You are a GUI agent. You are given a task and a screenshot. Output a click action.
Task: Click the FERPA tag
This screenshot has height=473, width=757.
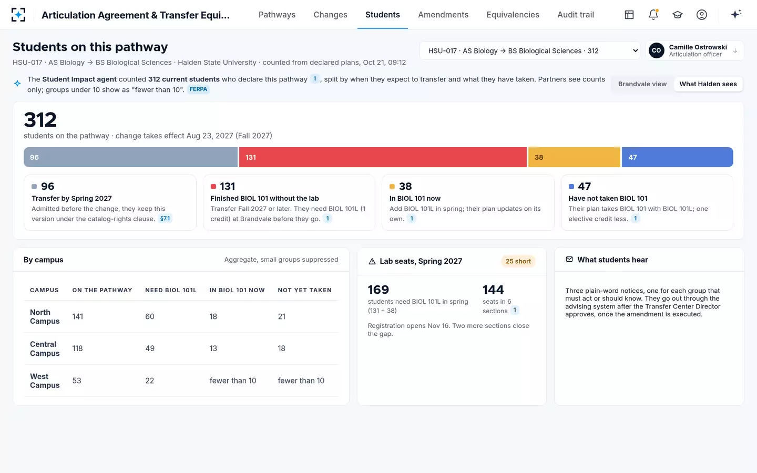click(198, 89)
